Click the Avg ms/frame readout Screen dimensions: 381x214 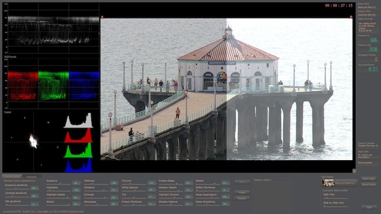pos(368,70)
